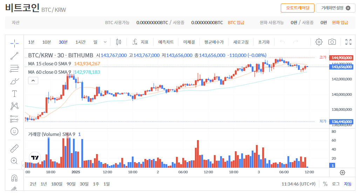Set date range to 1주
Screen dimensions: 360x196
point(96,184)
